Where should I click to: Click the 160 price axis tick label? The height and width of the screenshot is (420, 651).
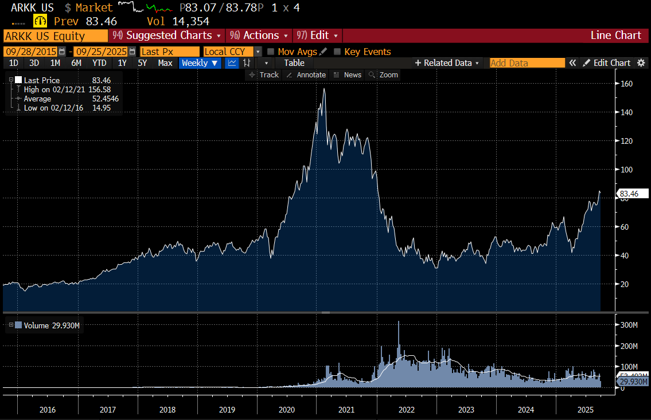626,83
